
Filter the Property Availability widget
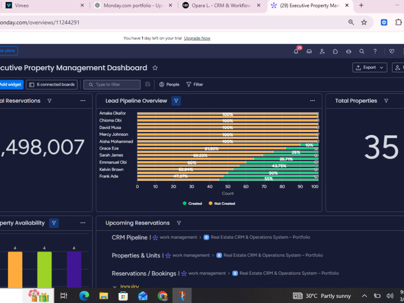(x=54, y=223)
